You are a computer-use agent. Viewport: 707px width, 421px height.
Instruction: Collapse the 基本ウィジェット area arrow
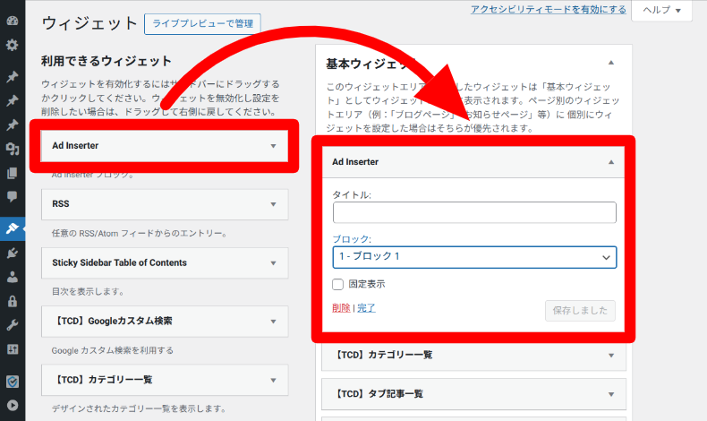click(611, 63)
